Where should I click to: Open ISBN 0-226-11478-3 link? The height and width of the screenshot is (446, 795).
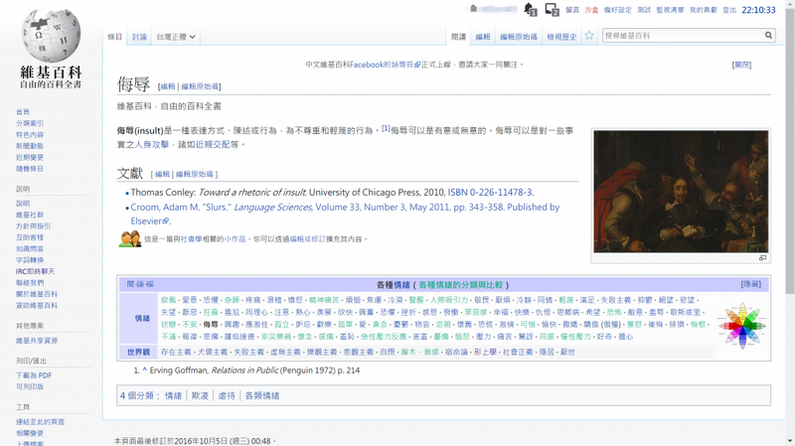click(x=490, y=193)
